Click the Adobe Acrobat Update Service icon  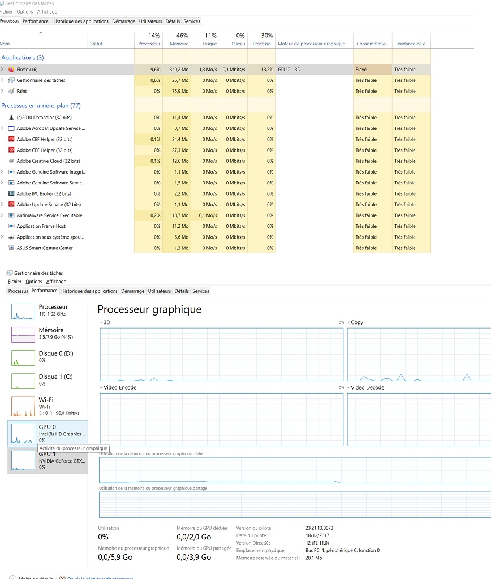point(11,128)
